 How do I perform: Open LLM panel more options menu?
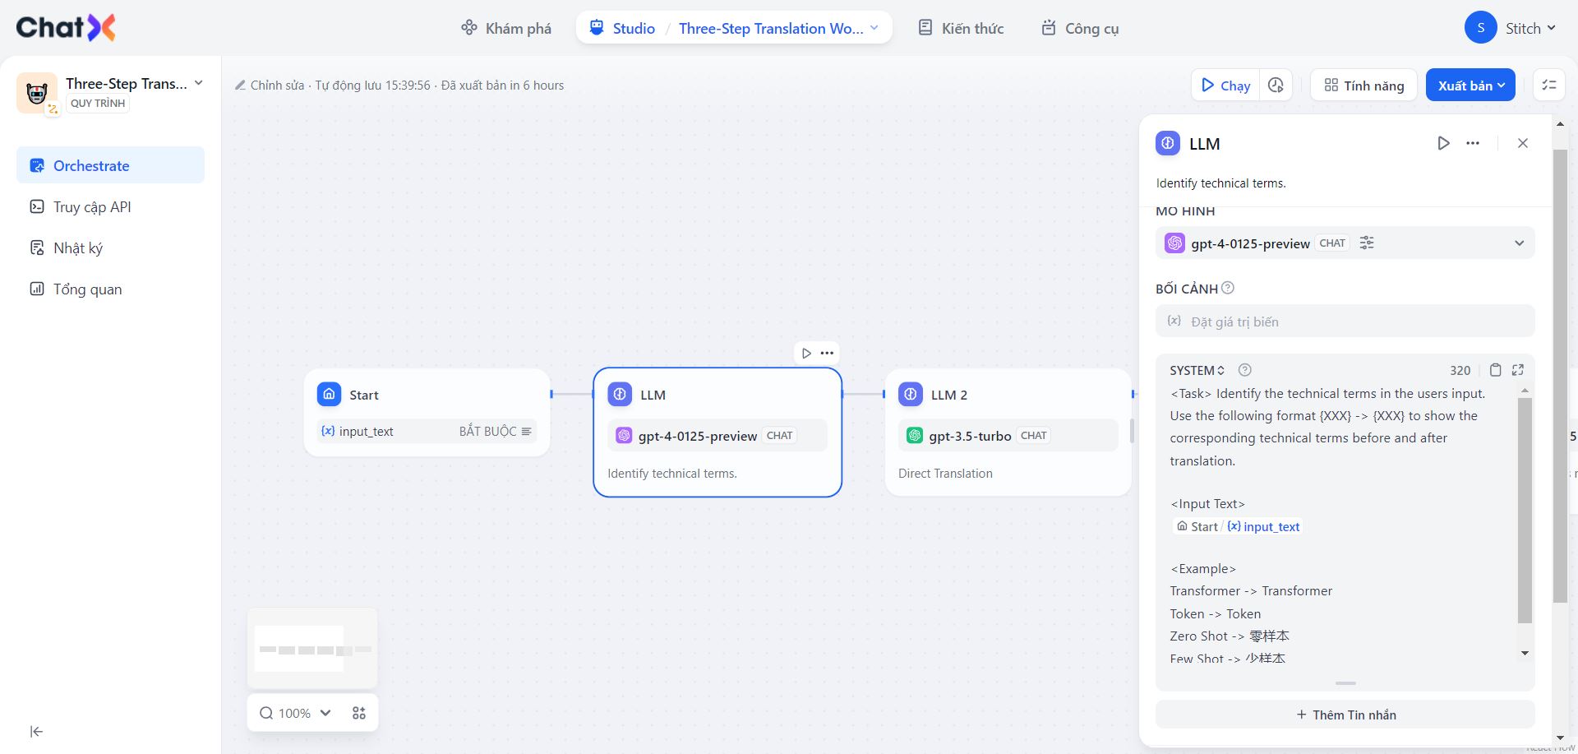(x=1473, y=143)
